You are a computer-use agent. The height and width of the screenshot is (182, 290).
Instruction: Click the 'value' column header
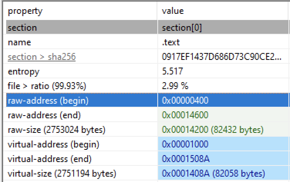(x=173, y=11)
